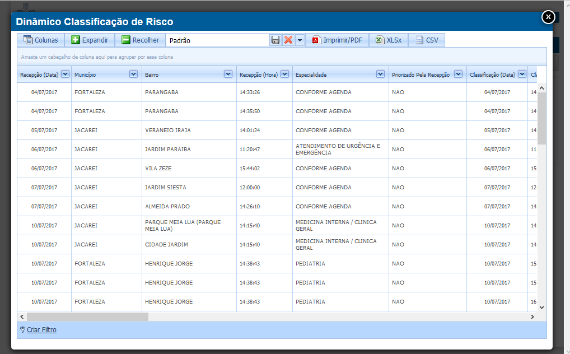The image size is (570, 354).
Task: Click the 12:00:00 reception time cell
Action: [x=264, y=188]
